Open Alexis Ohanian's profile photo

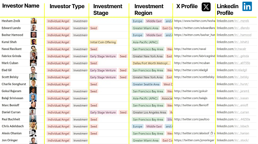click(x=33, y=133)
